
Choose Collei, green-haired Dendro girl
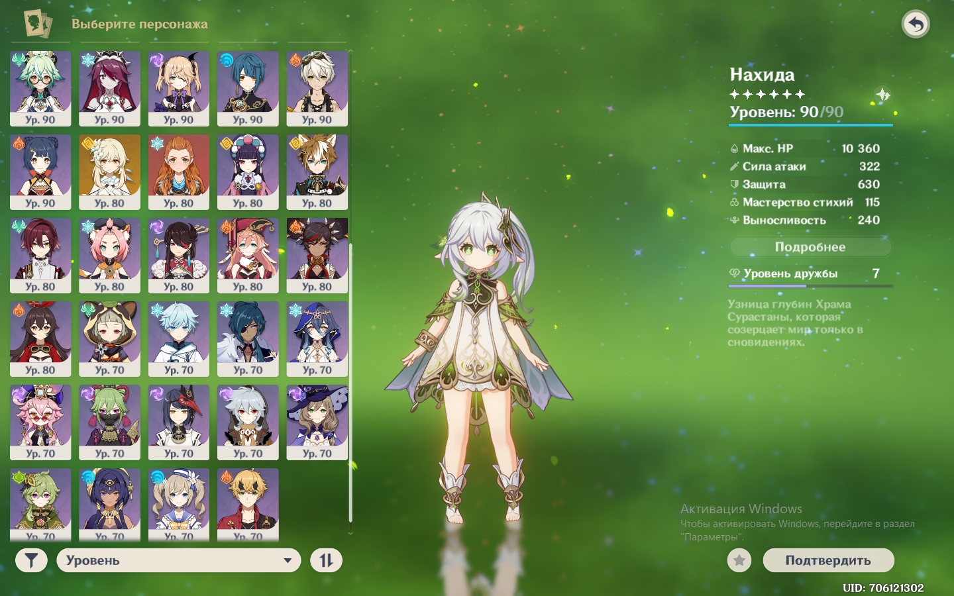(x=40, y=505)
